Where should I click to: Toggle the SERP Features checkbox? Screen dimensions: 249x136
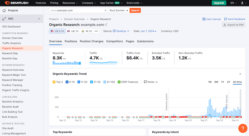(119, 82)
